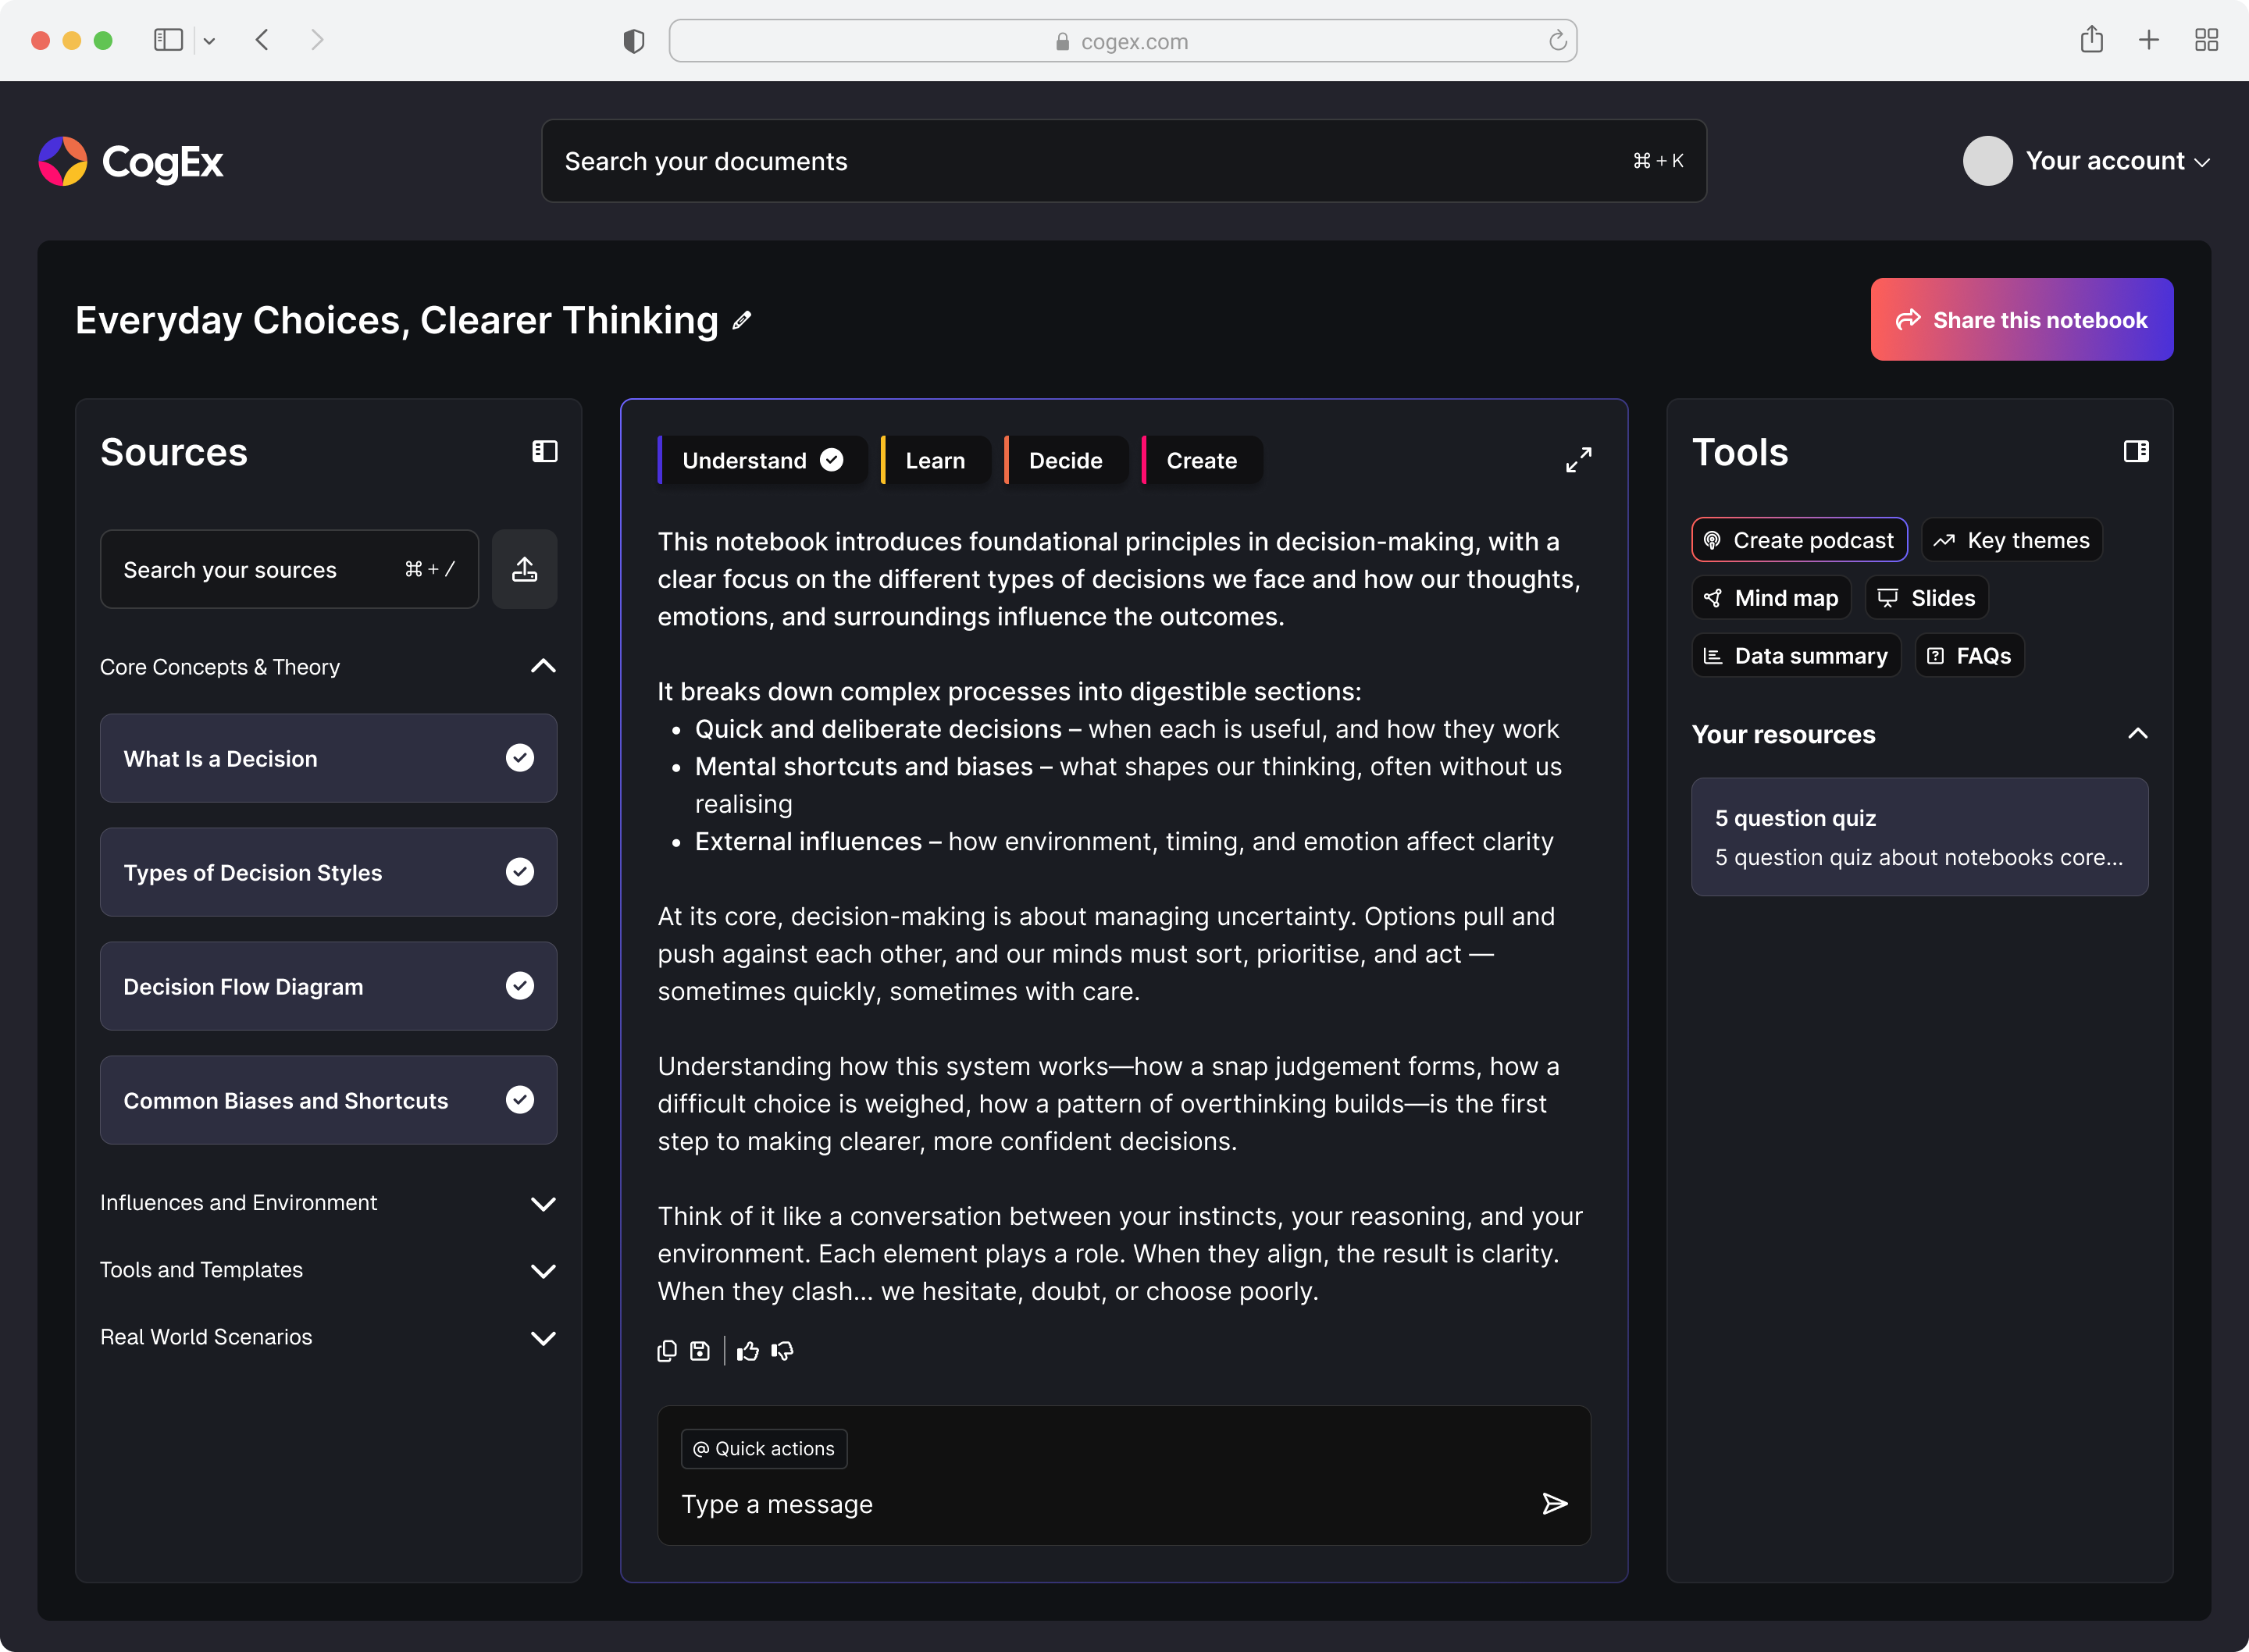Switch to the Learn tab
Viewport: 2249px width, 1652px height.
(x=935, y=460)
